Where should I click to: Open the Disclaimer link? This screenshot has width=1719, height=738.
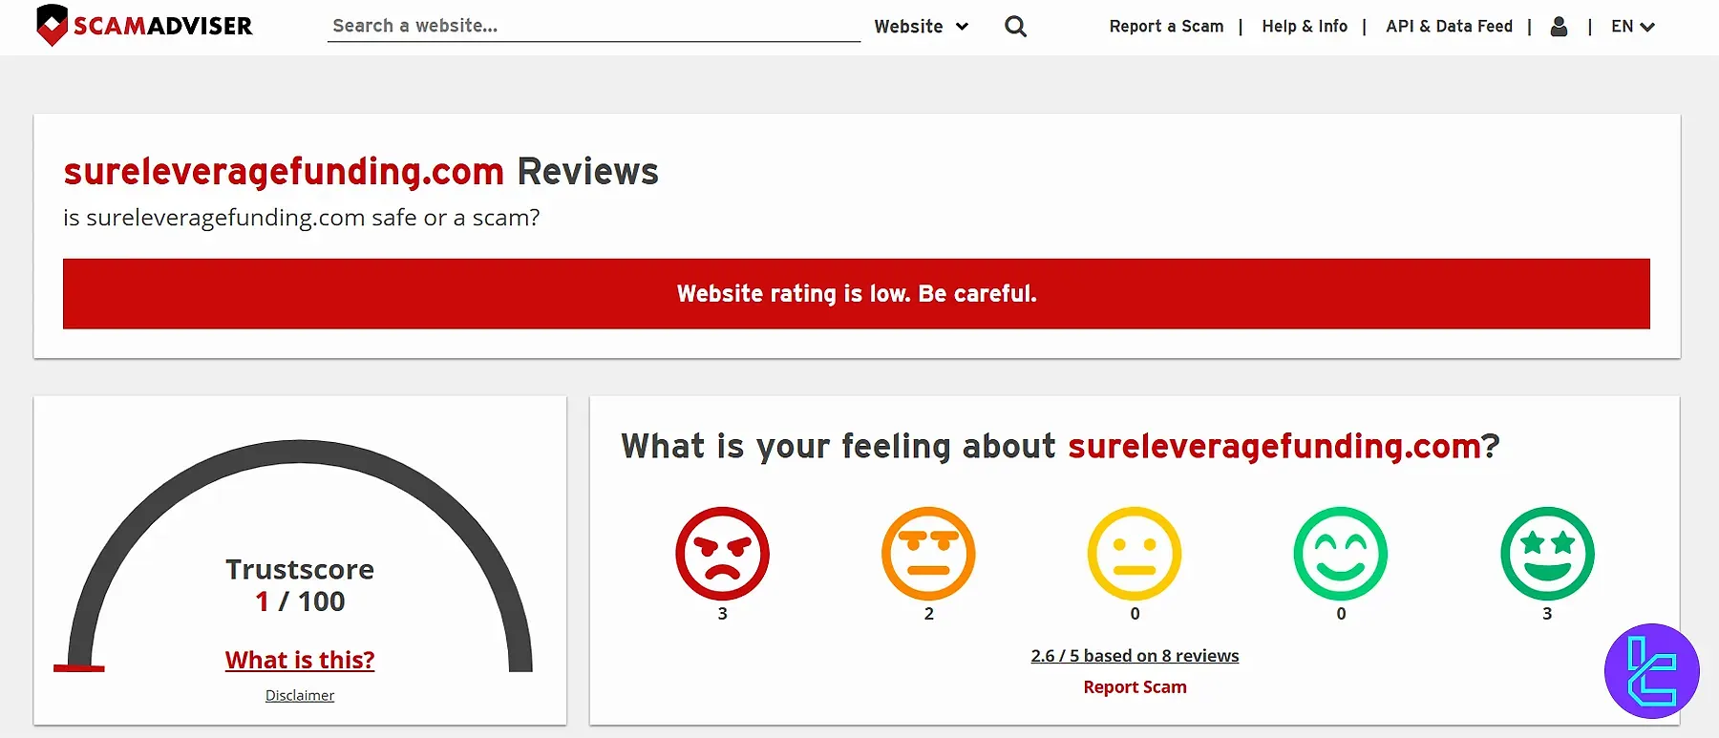[x=300, y=695]
